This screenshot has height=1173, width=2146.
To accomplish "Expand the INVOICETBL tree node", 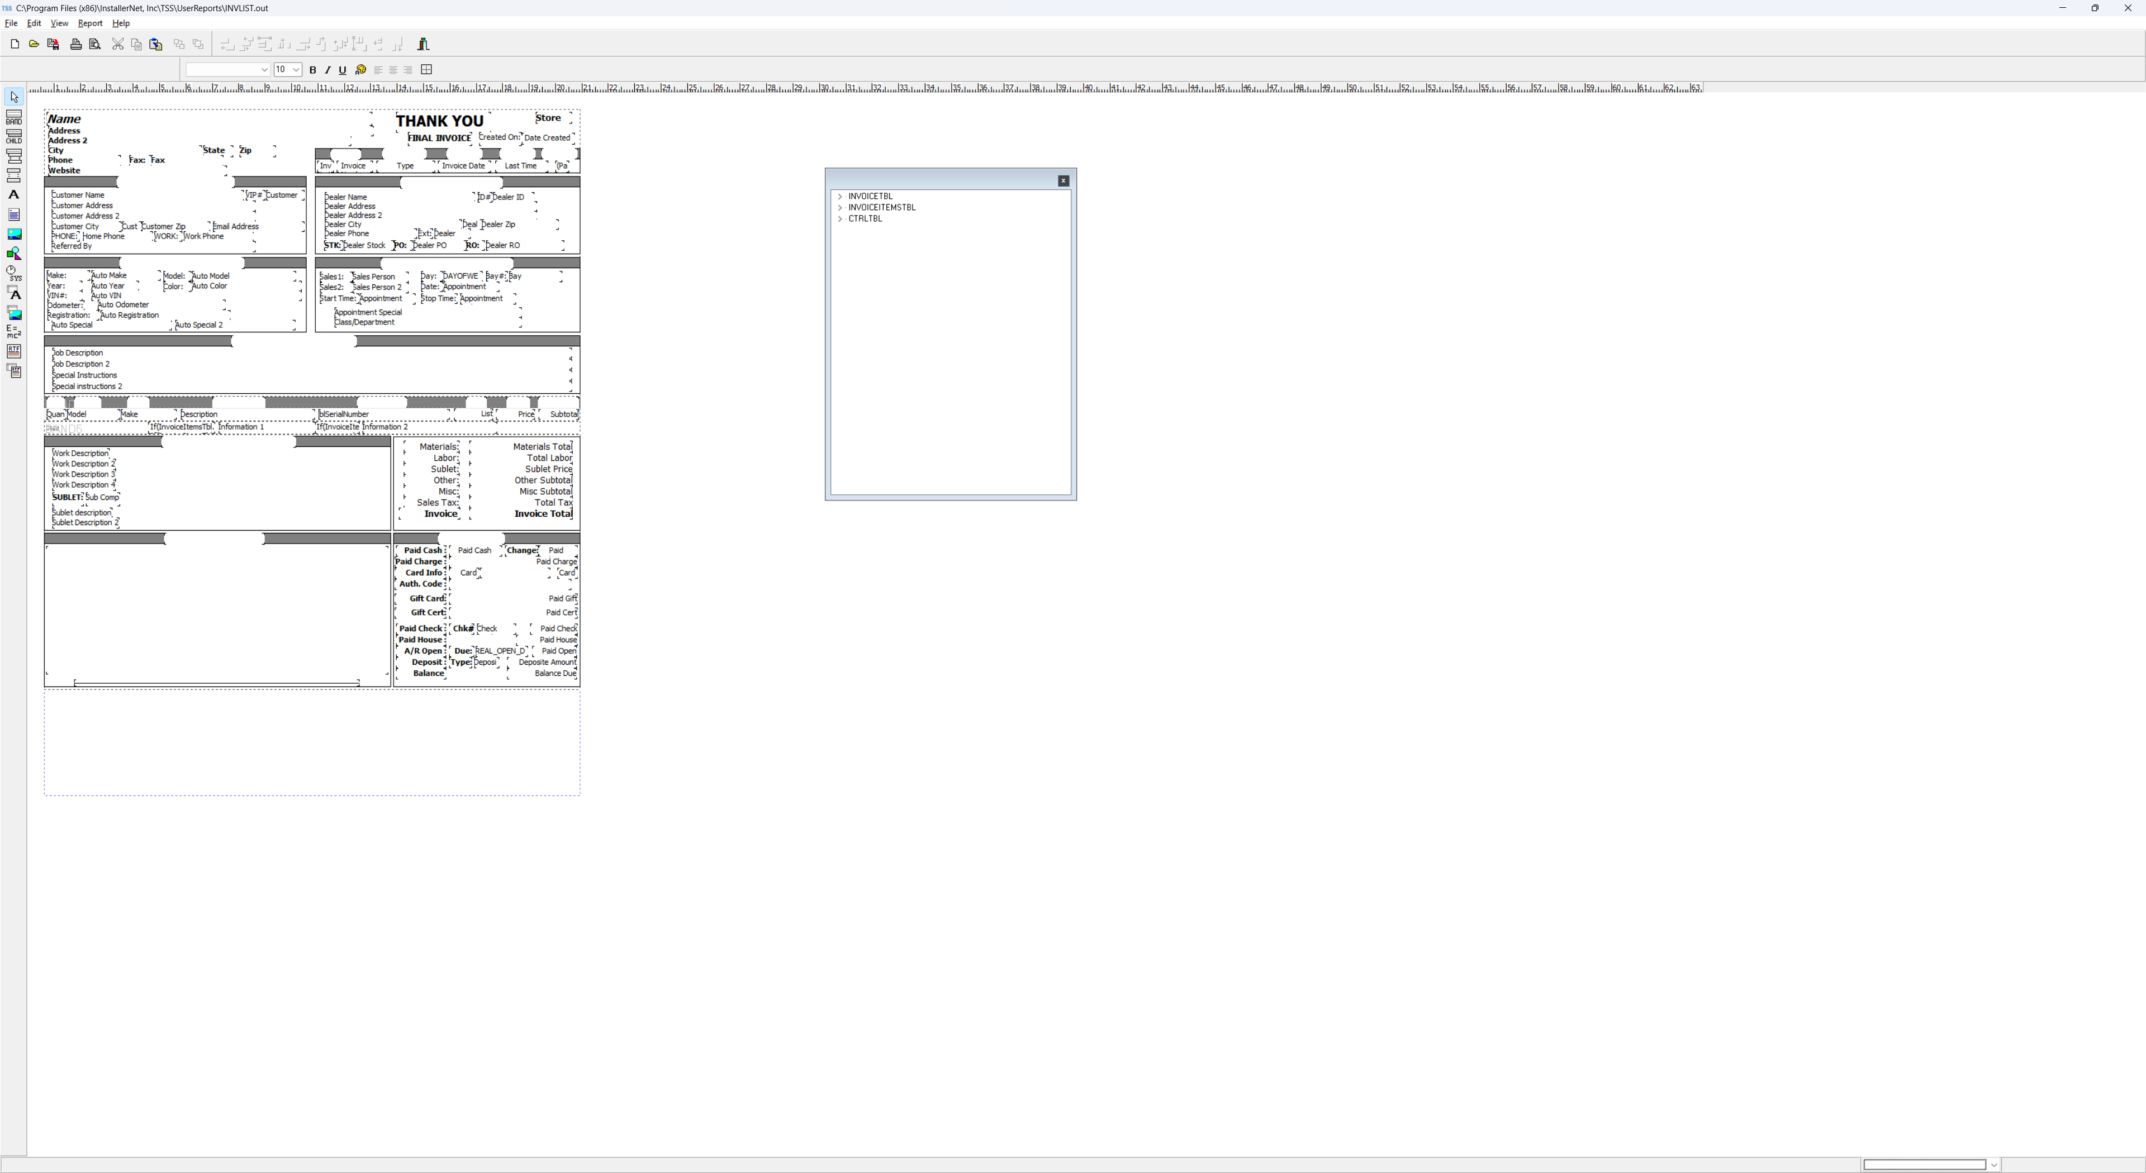I will coord(840,197).
